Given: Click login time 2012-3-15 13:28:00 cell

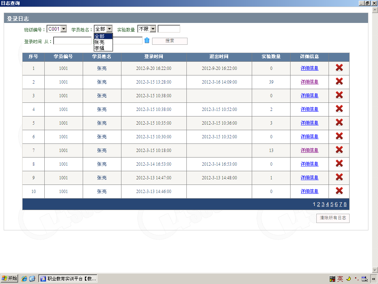Looking at the screenshot, I should [x=154, y=82].
